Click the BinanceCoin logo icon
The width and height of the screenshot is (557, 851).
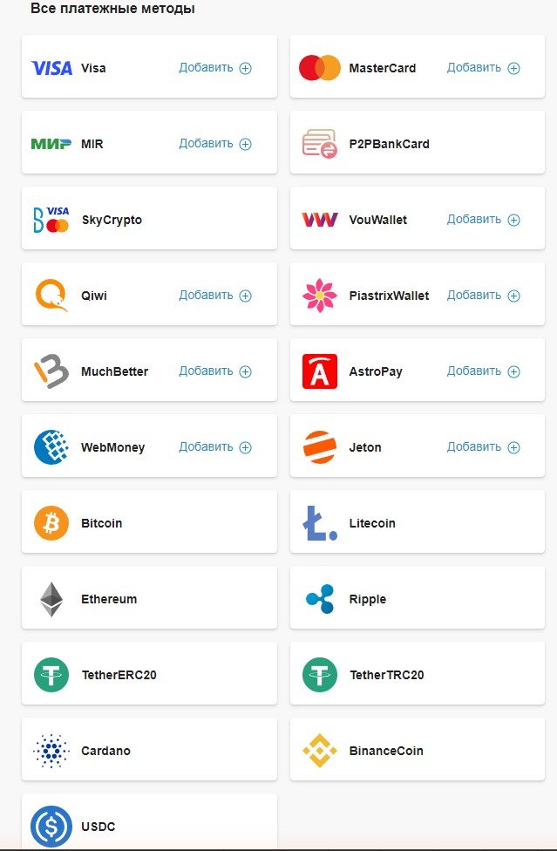(319, 751)
